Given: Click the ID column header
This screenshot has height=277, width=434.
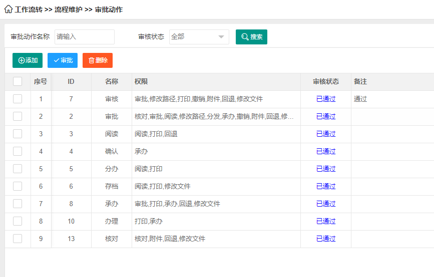Looking at the screenshot, I should [71, 81].
